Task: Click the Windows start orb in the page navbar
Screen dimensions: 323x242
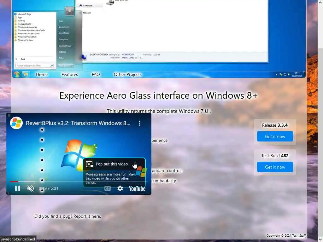Action: (17, 74)
